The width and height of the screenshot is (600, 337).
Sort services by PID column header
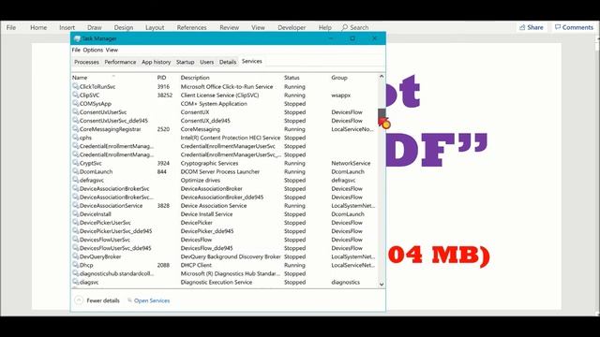point(161,78)
